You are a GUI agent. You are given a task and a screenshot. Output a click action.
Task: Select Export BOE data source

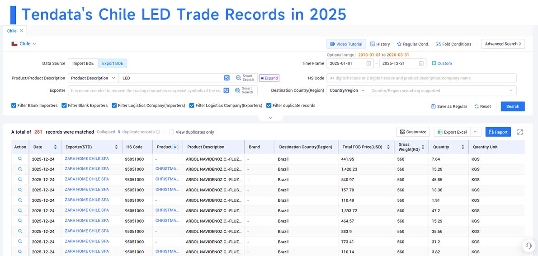(x=113, y=63)
